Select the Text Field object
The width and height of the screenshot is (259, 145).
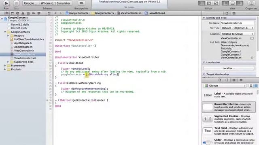point(229,130)
